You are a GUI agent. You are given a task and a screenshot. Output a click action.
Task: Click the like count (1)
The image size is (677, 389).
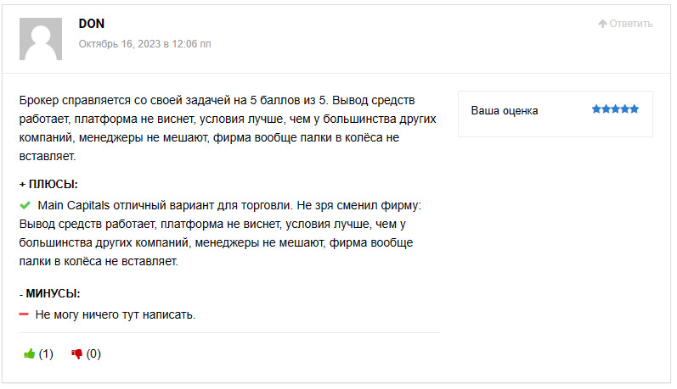(x=46, y=354)
